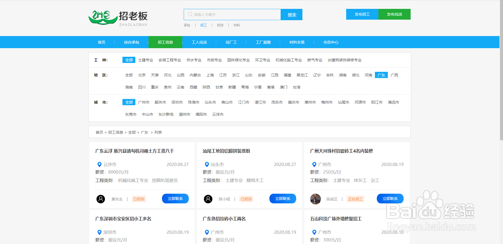The image size is (503, 244).
Task: Click the location pin icon beside 汕头市
Action: coord(207,164)
